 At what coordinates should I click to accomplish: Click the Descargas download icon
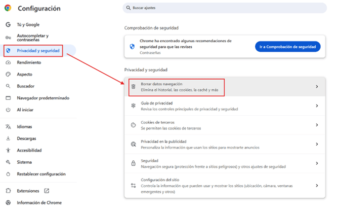click(x=8, y=138)
